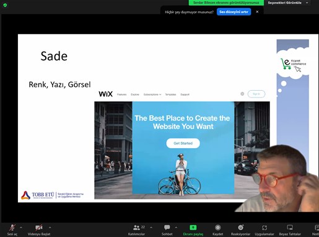Click the Sign In button on Wix page
Image resolution: width=319 pixels, height=237 pixels.
256,94
